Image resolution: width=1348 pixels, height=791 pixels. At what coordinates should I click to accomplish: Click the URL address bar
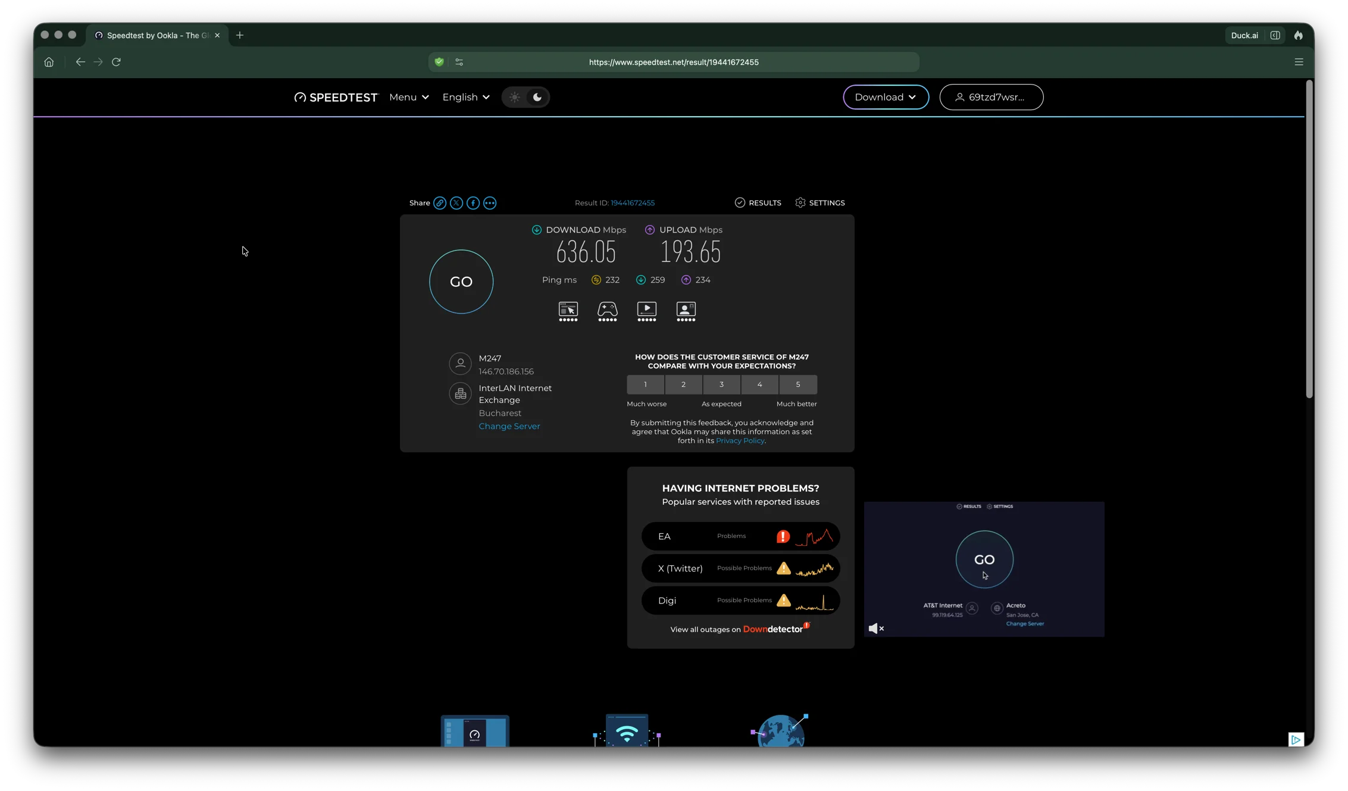673,62
